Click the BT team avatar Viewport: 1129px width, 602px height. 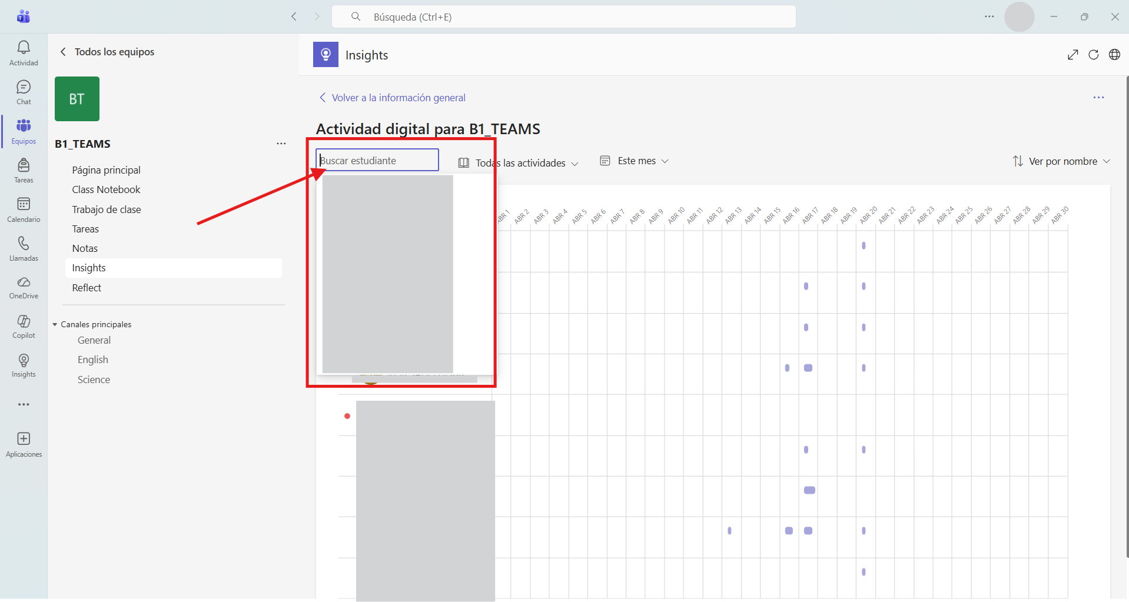pos(77,99)
